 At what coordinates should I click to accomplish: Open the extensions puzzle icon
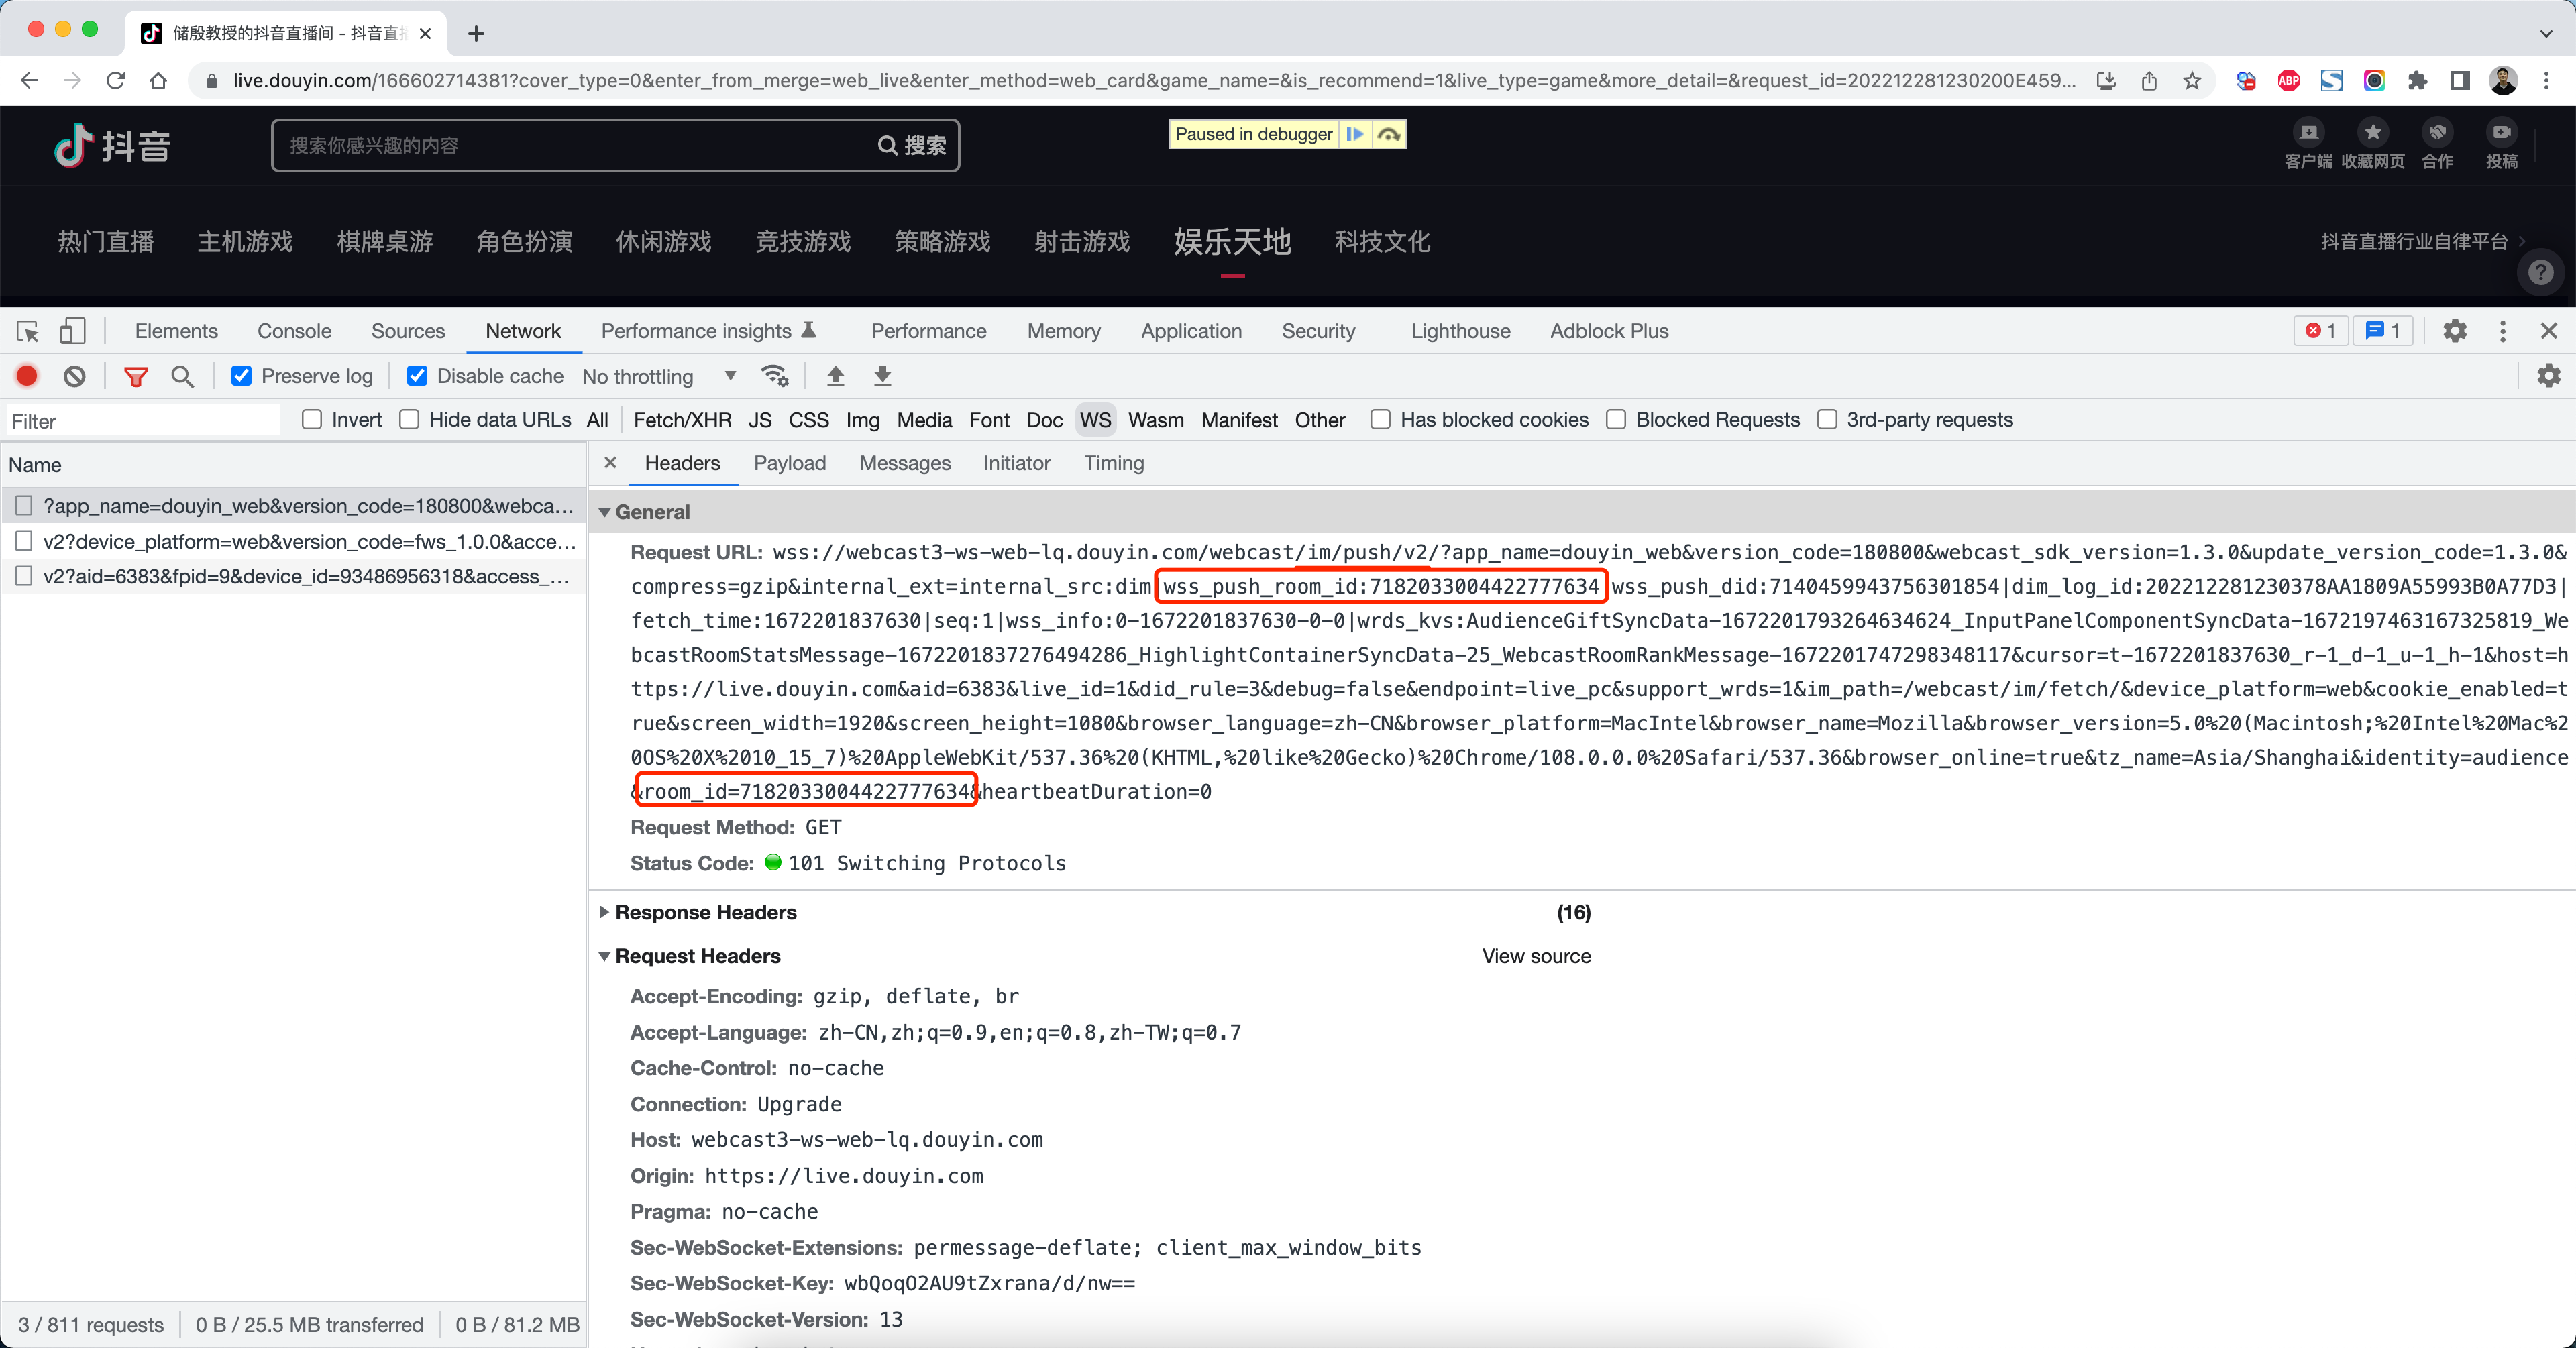tap(2417, 81)
